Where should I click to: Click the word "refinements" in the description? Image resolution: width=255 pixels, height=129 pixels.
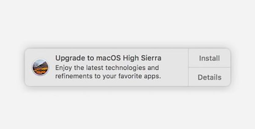pyautogui.click(x=74, y=76)
